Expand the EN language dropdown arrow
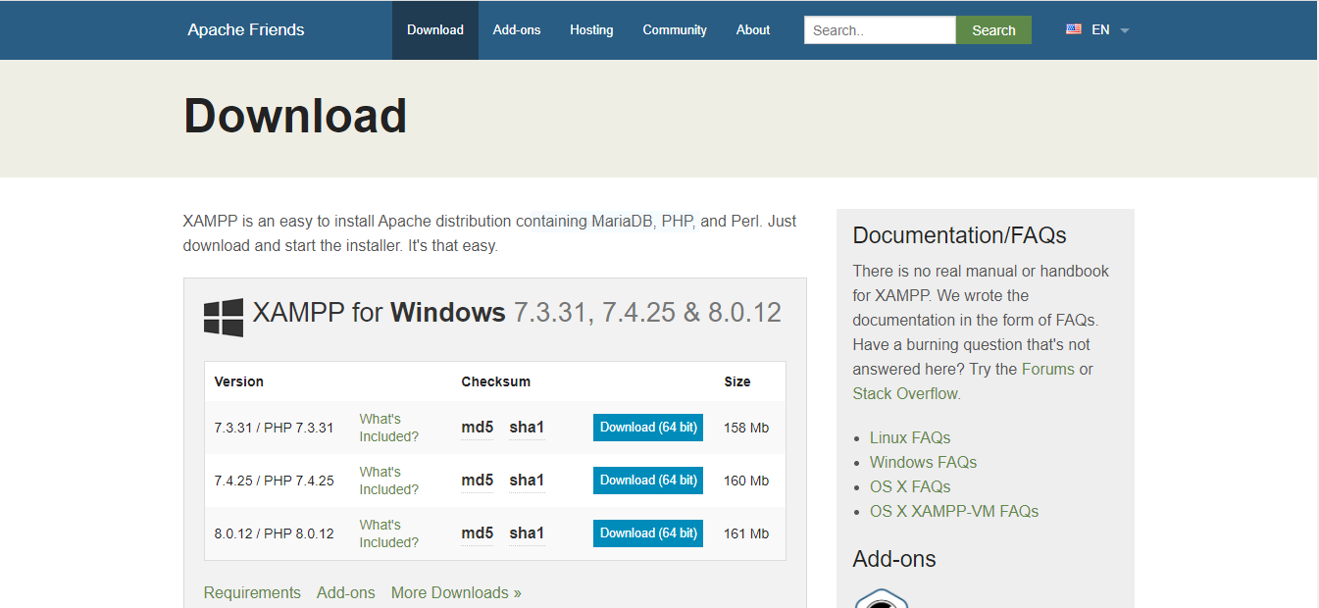 pyautogui.click(x=1125, y=30)
